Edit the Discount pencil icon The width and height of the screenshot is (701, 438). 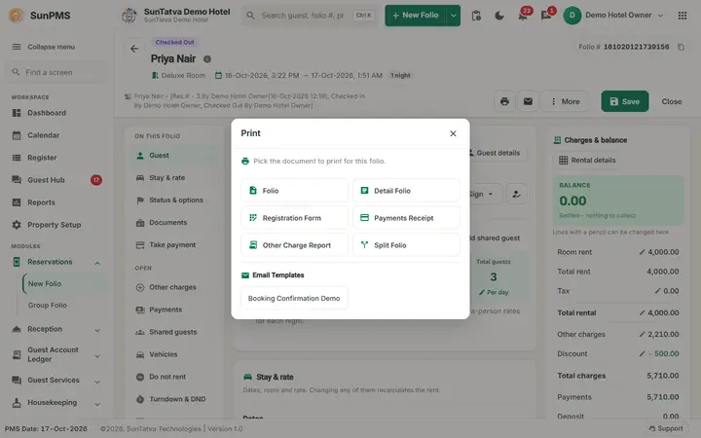[642, 354]
